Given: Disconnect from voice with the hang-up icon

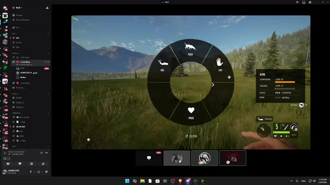Looking at the screenshot, I should coord(46,153).
